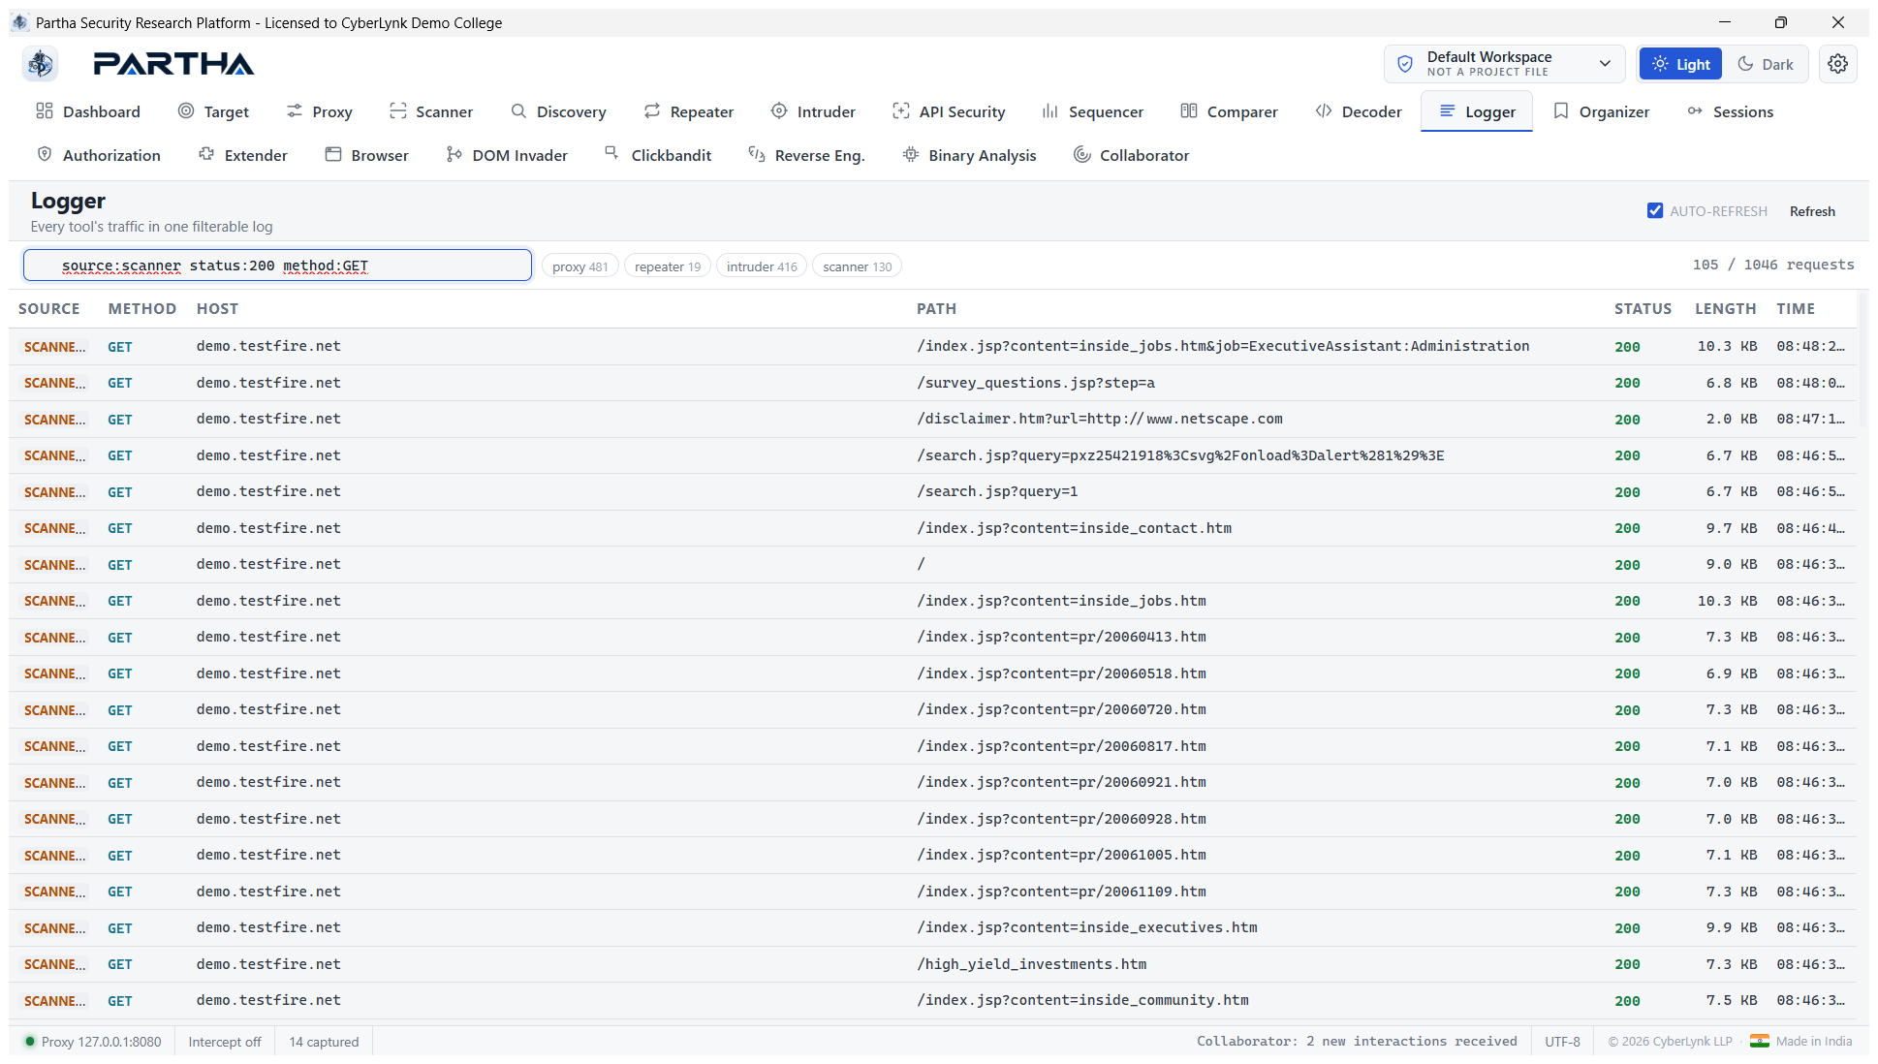Click the Reverse Eng. icon
Screen dimensions: 1878x1064
(x=757, y=155)
